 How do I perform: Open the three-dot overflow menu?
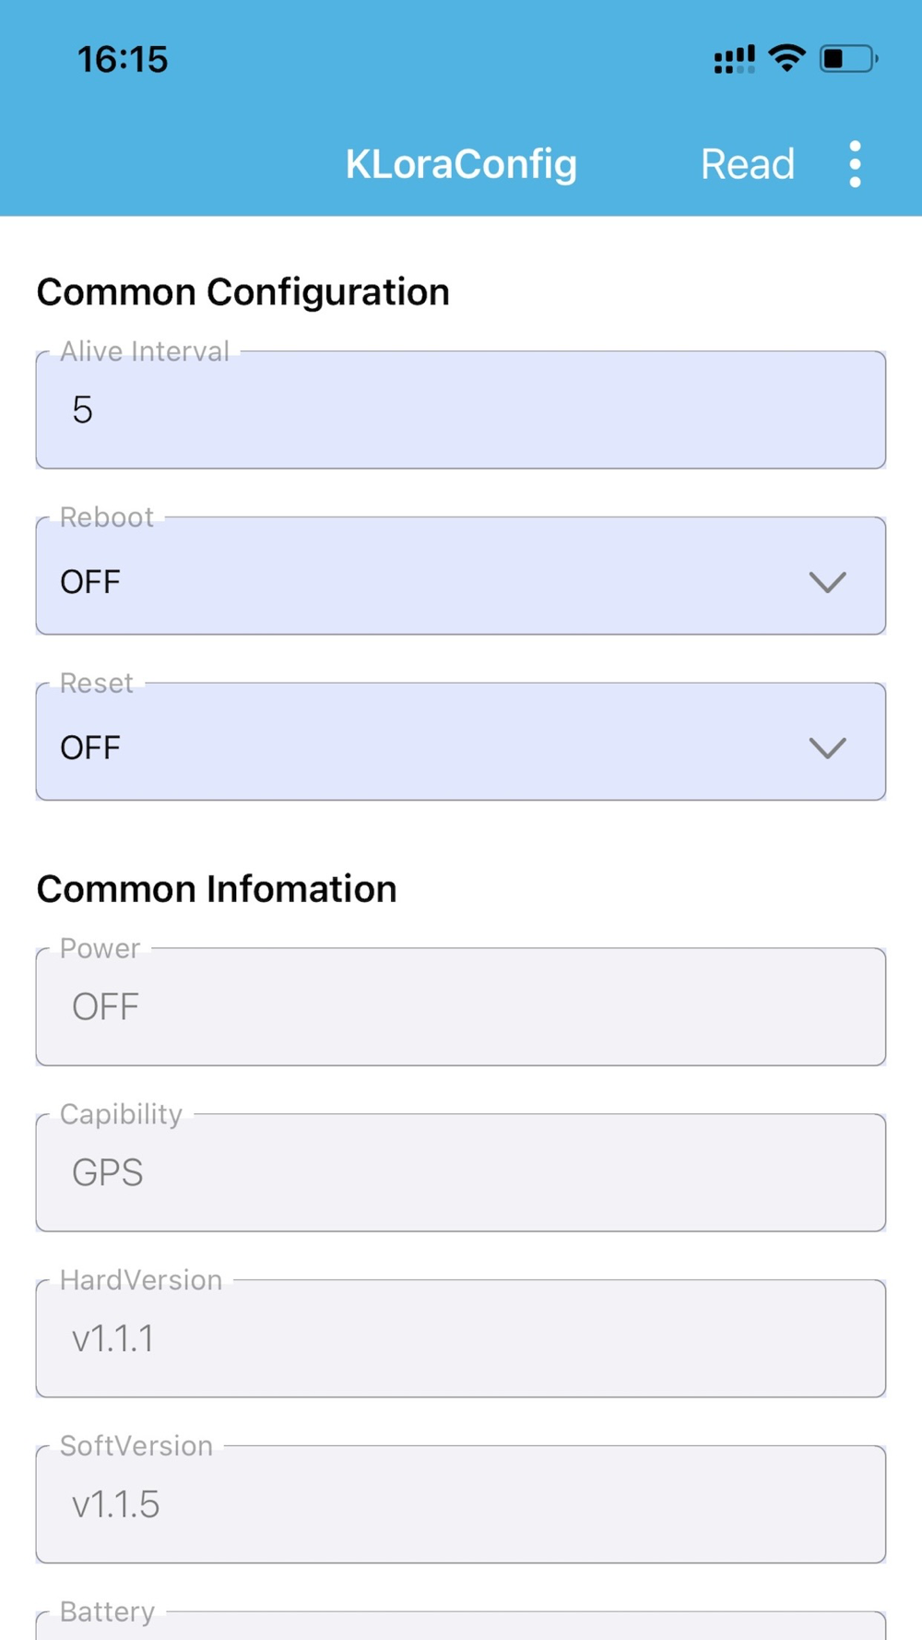[855, 164]
